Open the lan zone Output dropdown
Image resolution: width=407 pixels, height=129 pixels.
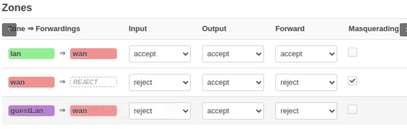pyautogui.click(x=233, y=54)
